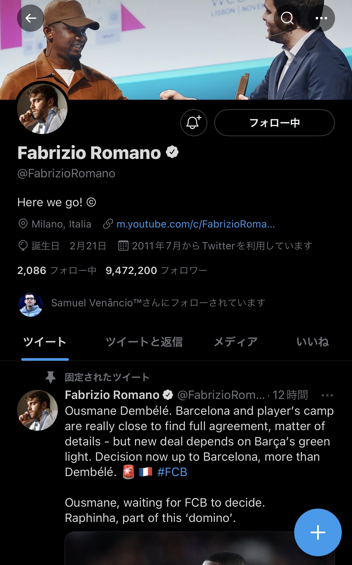
Task: Switch to the メディア tab
Action: tap(236, 342)
